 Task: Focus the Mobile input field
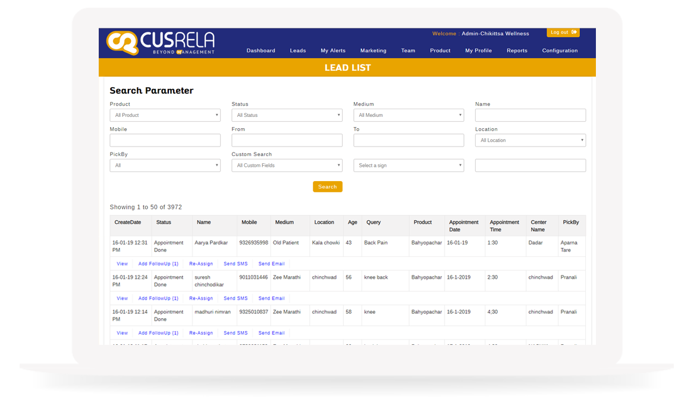tap(165, 141)
